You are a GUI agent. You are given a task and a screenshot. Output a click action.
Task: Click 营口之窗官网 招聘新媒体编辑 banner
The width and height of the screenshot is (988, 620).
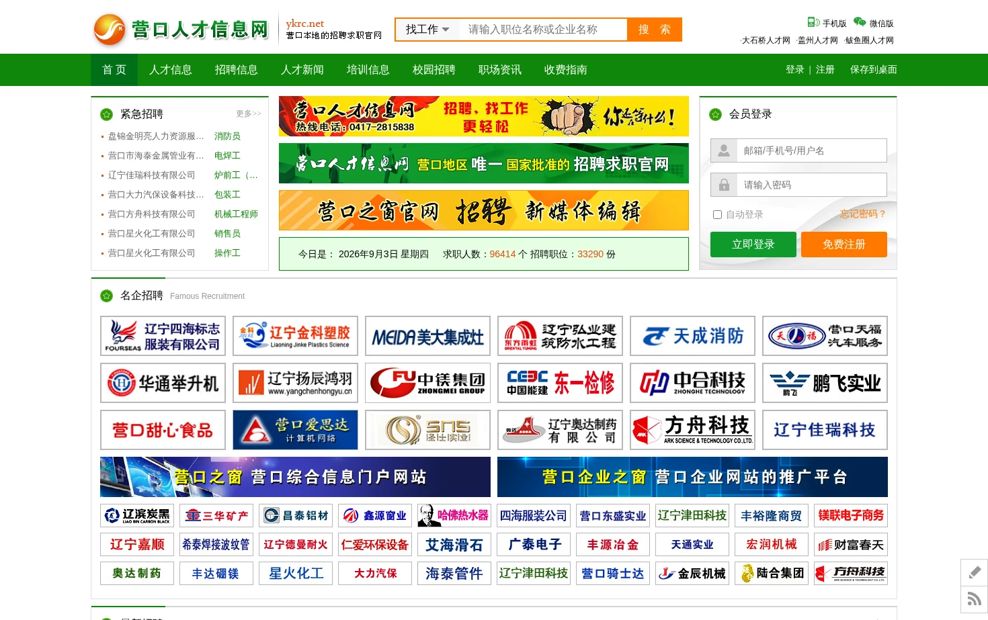click(484, 210)
